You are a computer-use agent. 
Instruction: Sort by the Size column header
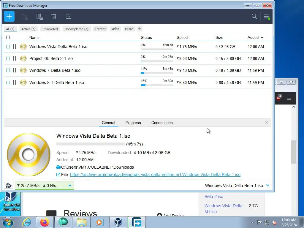click(230, 37)
